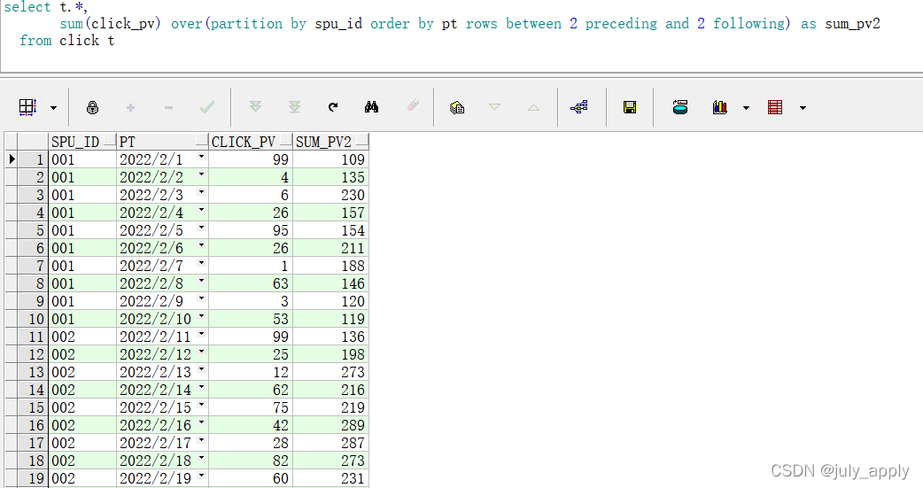Open the grid record view icon
The height and width of the screenshot is (488, 923).
coord(27,107)
